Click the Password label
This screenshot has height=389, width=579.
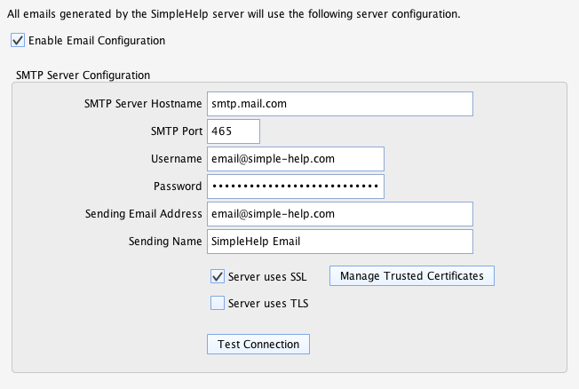178,187
